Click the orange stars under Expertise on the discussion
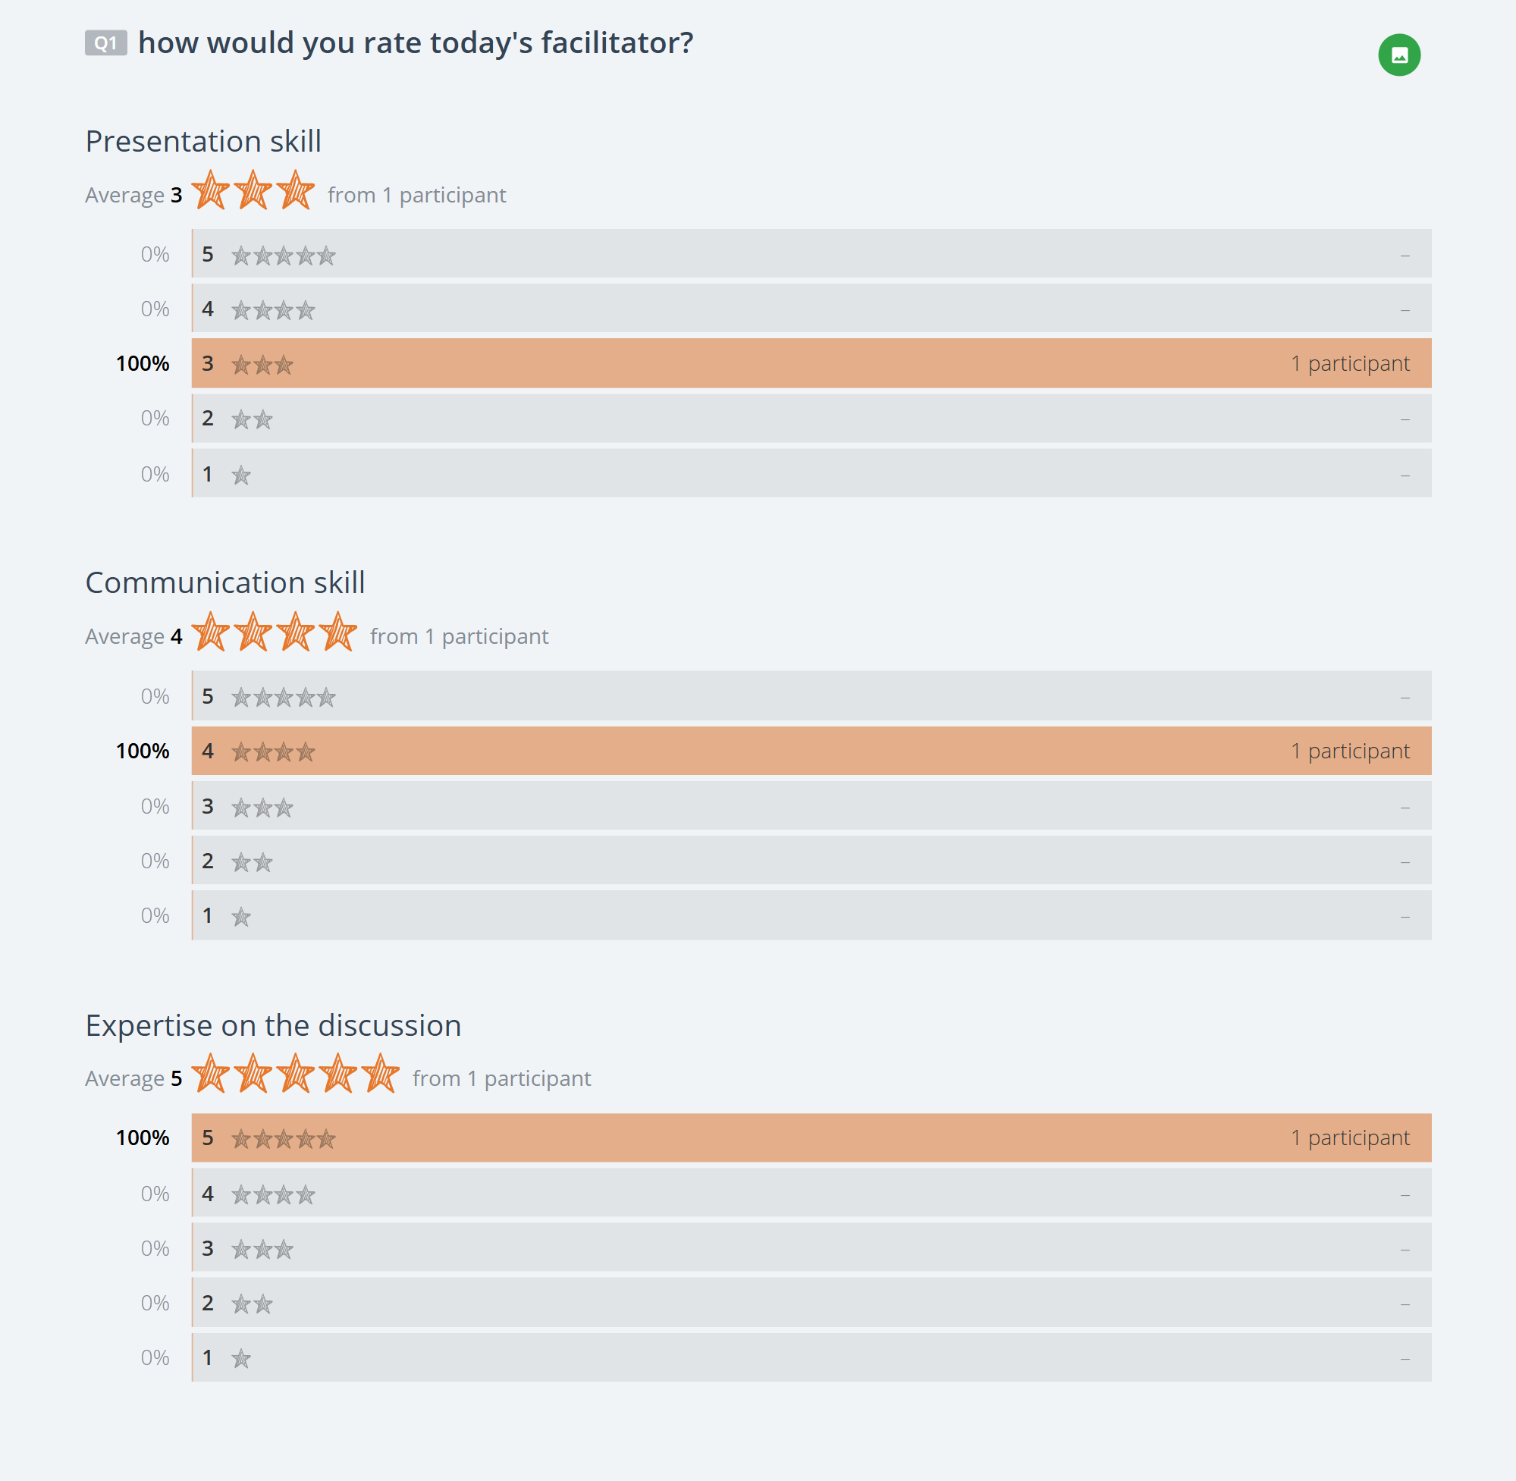1516x1481 pixels. tap(295, 1075)
